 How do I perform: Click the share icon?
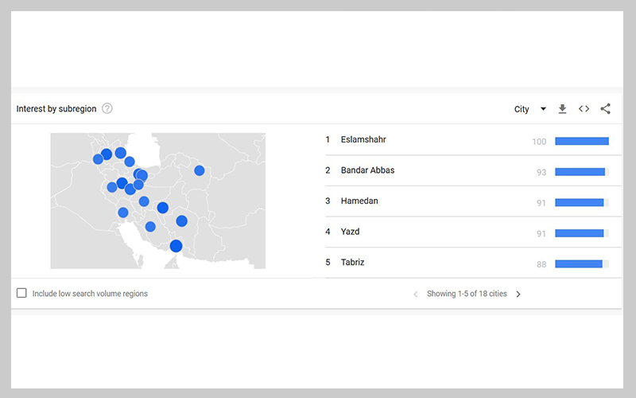[x=605, y=109]
